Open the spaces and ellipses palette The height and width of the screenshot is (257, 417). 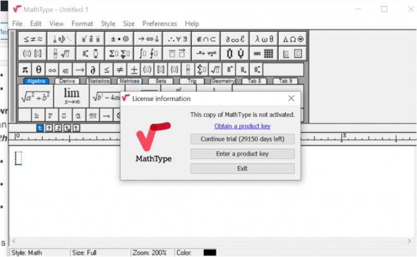tap(62, 39)
